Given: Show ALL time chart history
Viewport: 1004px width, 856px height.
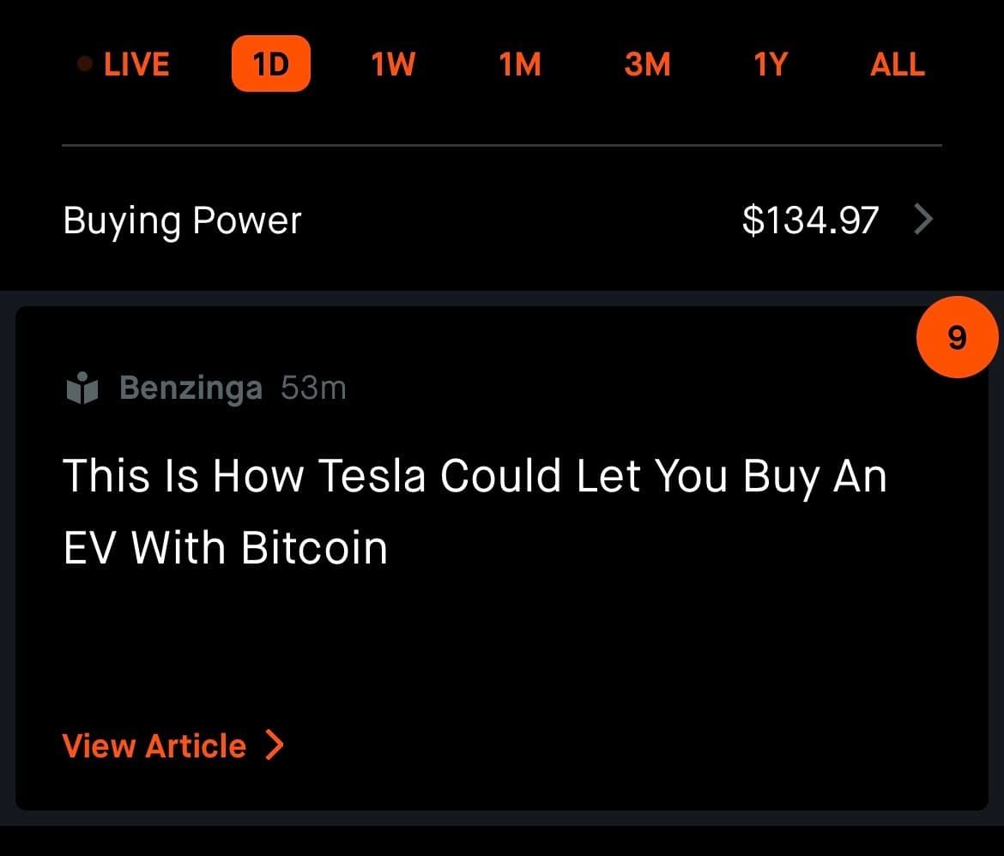Looking at the screenshot, I should 897,64.
